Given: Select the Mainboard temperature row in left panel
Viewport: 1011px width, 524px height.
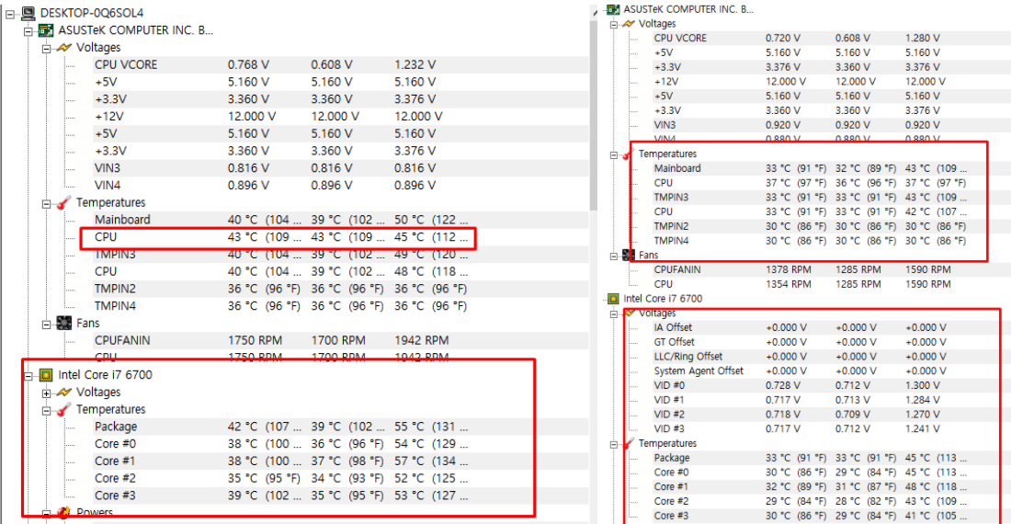Looking at the screenshot, I should coord(340,220).
